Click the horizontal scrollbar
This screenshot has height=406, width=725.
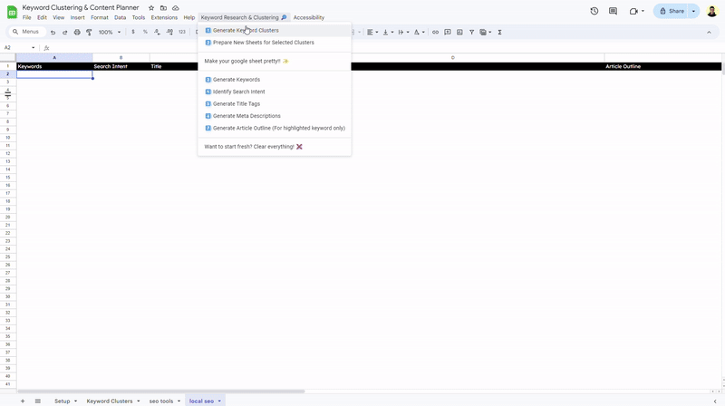(x=161, y=391)
